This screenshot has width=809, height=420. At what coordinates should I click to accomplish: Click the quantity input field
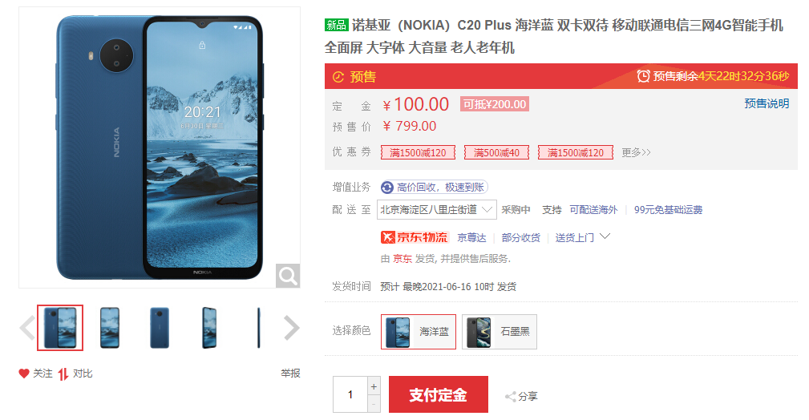point(350,394)
